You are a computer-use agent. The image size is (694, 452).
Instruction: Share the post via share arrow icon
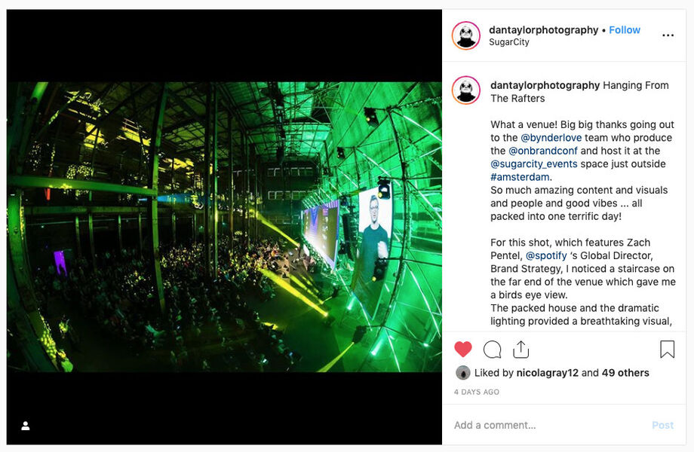point(521,349)
